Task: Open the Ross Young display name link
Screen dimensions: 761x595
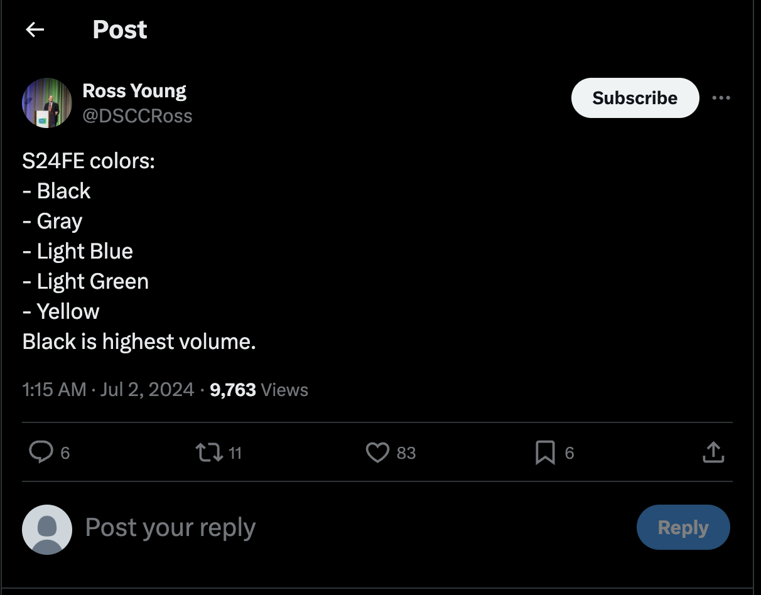Action: coord(134,91)
